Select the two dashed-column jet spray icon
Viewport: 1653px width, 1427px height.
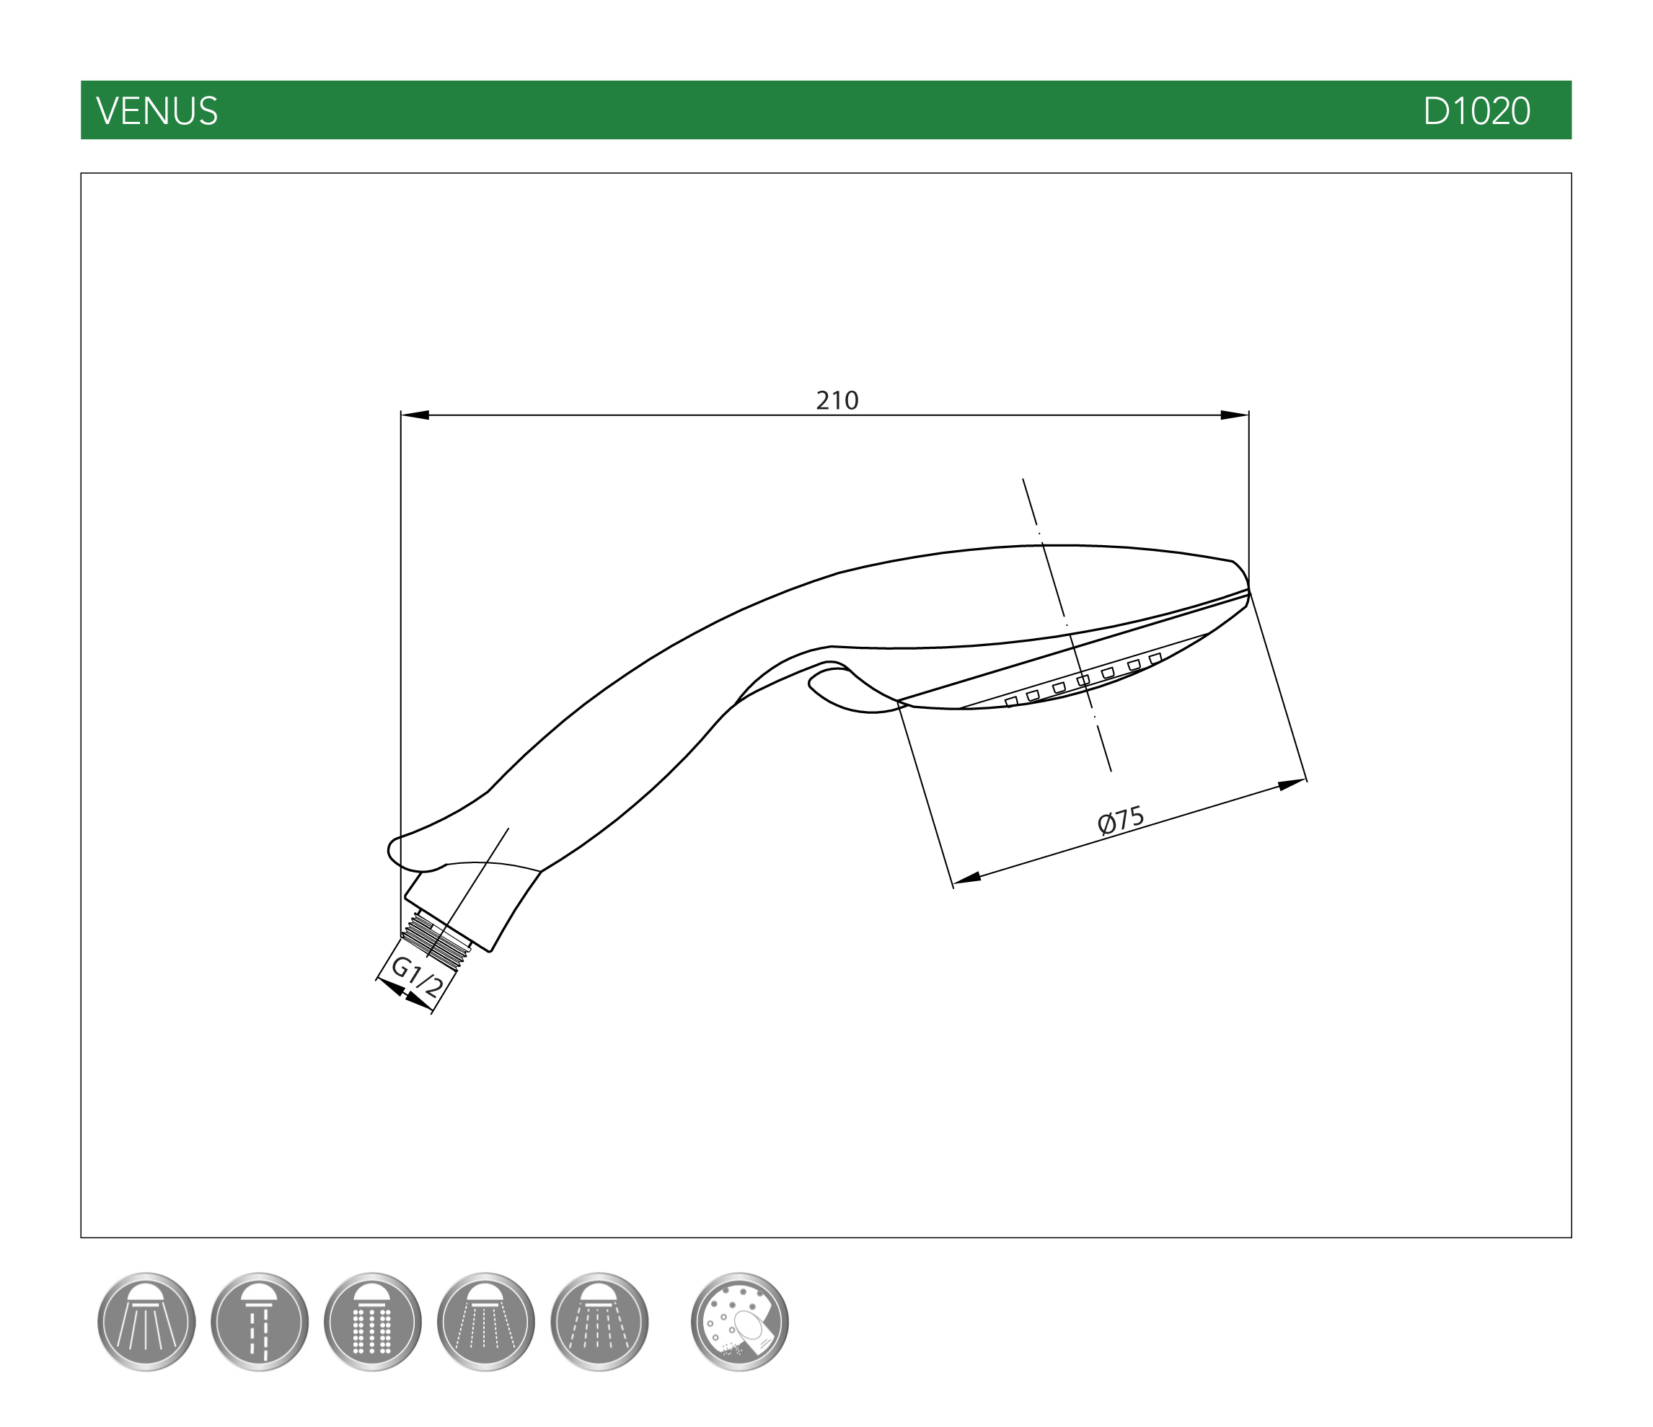pyautogui.click(x=260, y=1321)
